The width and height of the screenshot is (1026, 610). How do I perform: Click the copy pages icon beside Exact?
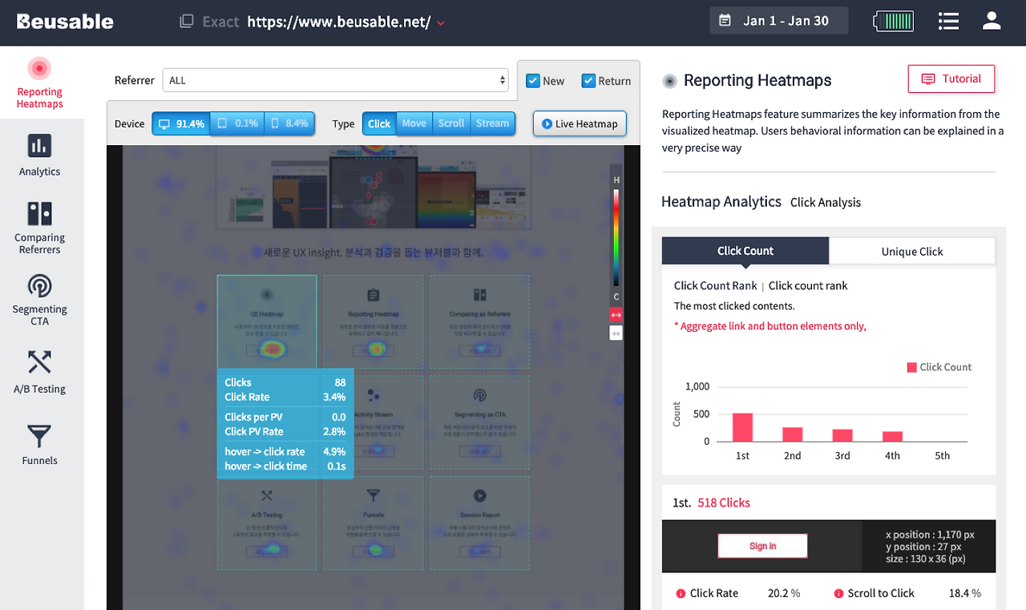pos(186,22)
